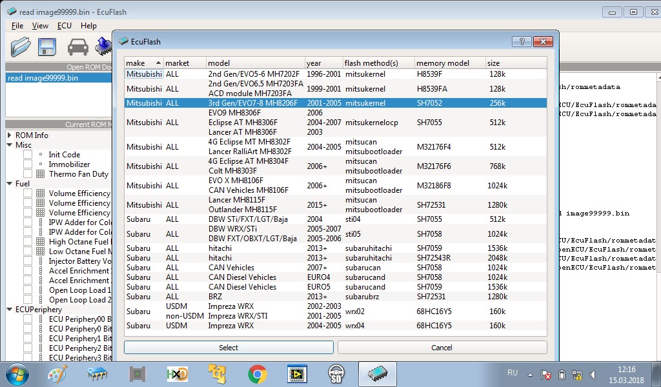Click the Cancel button
Image resolution: width=661 pixels, height=387 pixels.
tap(442, 348)
